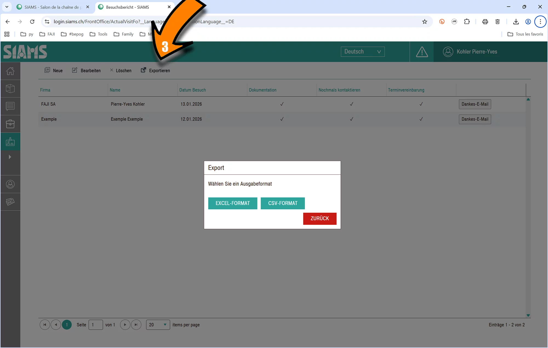Viewport: 548px width, 348px height.
Task: Switch to the SIAMS Salon browser tab
Action: pyautogui.click(x=52, y=7)
